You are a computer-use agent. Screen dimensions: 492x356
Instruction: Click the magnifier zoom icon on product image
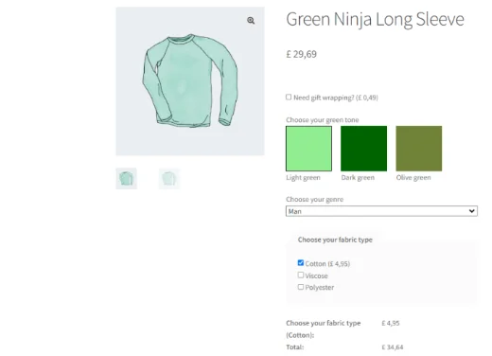tap(251, 21)
